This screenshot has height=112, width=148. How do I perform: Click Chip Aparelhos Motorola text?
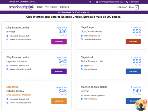tap(19, 95)
